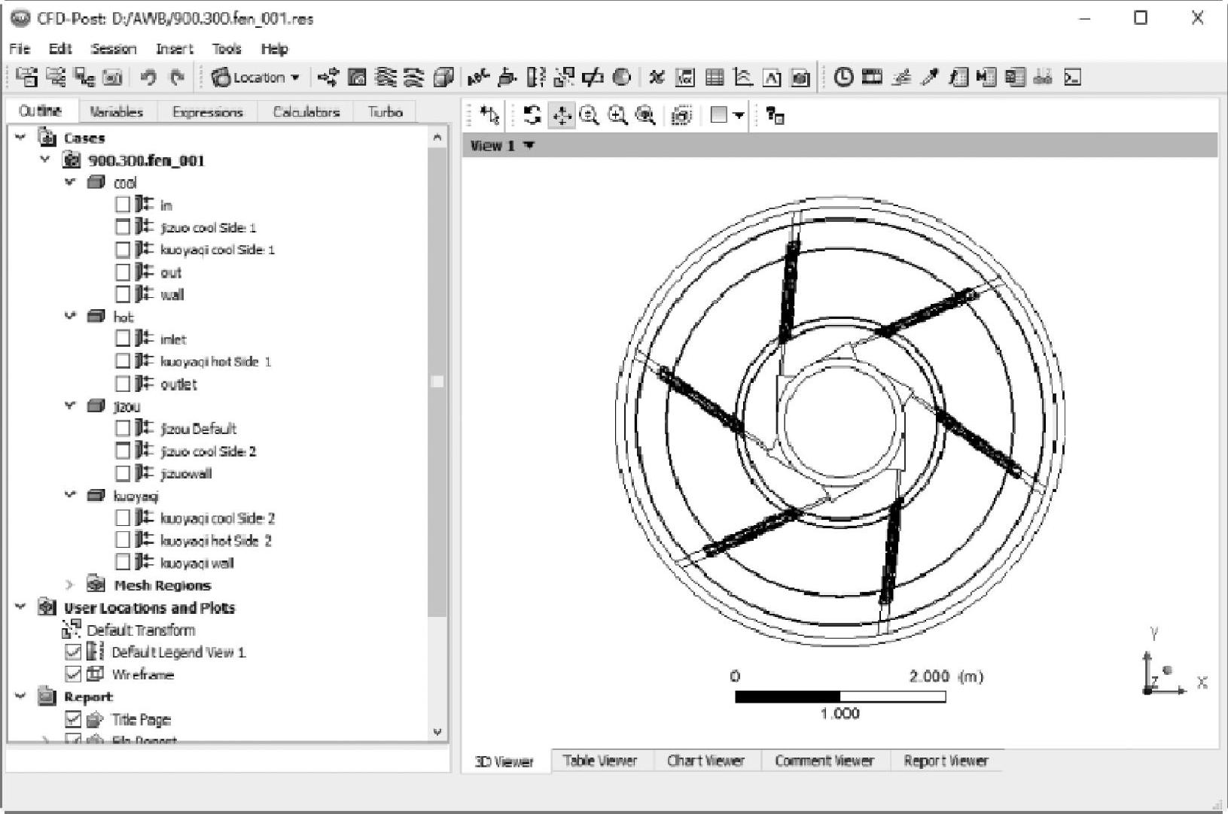Screen dimensions: 1228x814
Task: Switch to the Expressions tab
Action: (207, 112)
